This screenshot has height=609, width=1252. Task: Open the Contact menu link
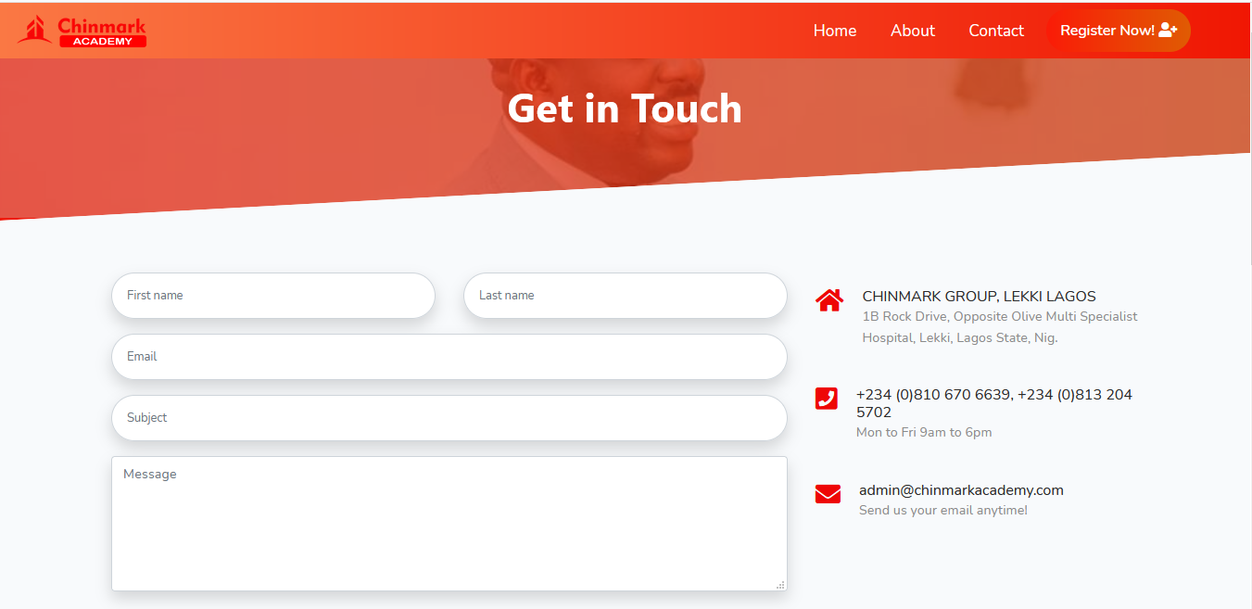[x=996, y=31]
